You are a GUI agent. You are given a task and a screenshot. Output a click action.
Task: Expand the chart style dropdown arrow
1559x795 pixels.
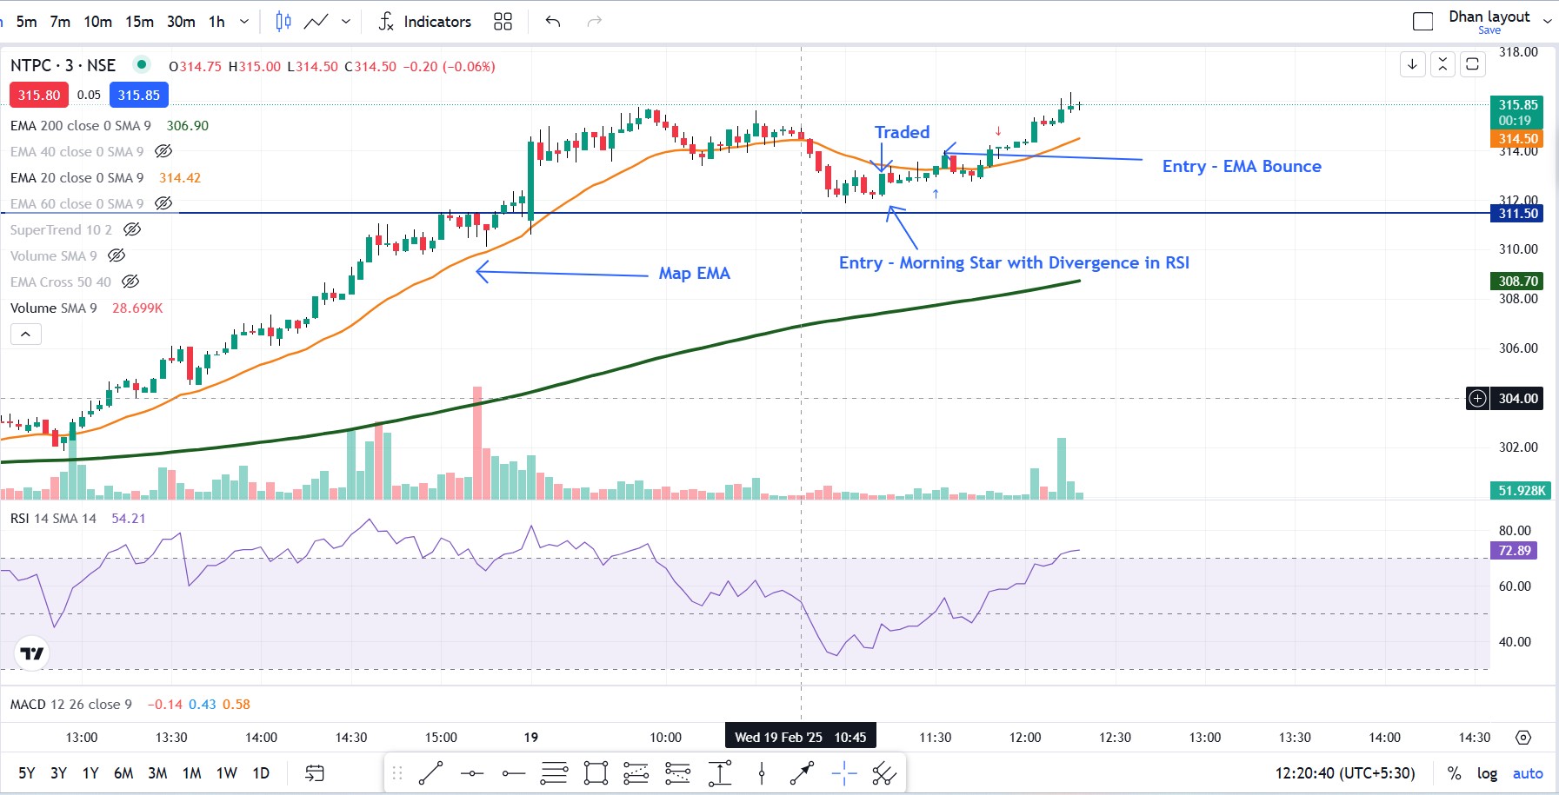coord(346,21)
